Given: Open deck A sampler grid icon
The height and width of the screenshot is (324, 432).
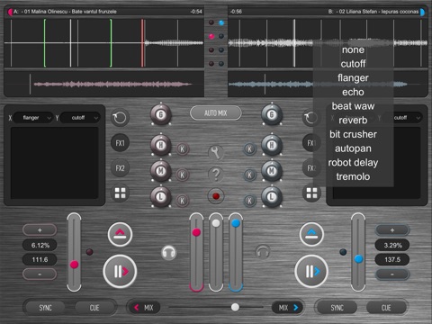Looking at the screenshot, I should click(x=120, y=193).
